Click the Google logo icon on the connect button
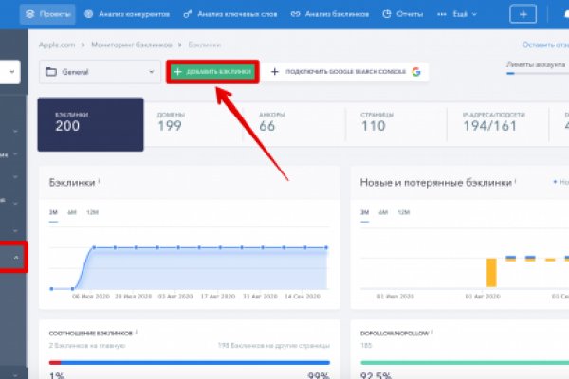 (x=415, y=73)
